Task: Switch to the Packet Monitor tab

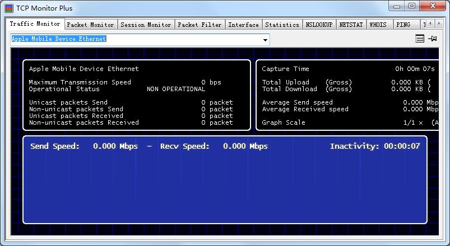Action: [90, 25]
